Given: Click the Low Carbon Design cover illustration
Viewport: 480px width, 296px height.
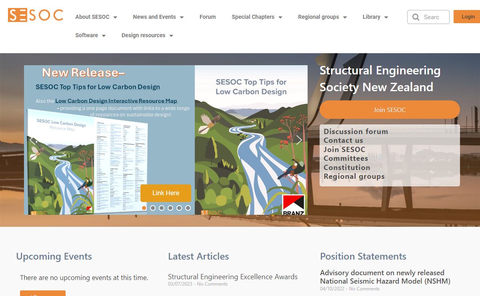Looking at the screenshot, I should [x=251, y=140].
